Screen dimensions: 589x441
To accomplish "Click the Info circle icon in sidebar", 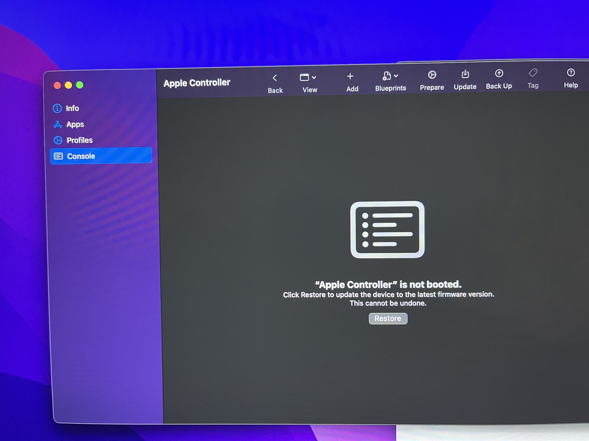I will click(x=57, y=108).
